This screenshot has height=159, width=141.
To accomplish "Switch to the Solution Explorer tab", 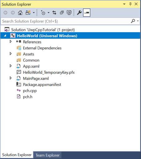I will (17, 155).
